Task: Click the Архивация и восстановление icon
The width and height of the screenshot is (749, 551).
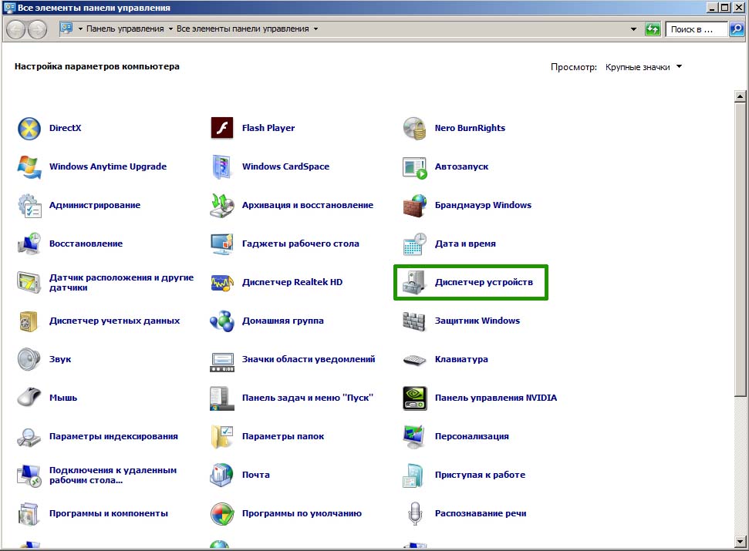Action: 222,206
